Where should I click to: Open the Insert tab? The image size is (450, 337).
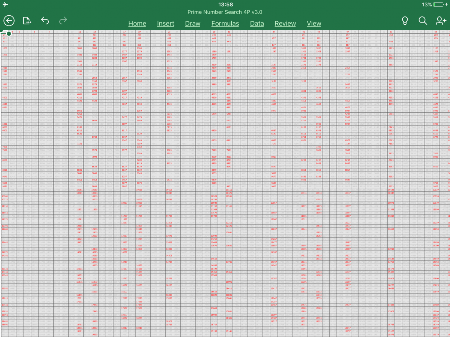point(165,23)
